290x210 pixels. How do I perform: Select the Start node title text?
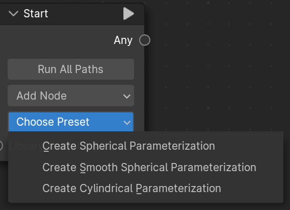tap(36, 13)
